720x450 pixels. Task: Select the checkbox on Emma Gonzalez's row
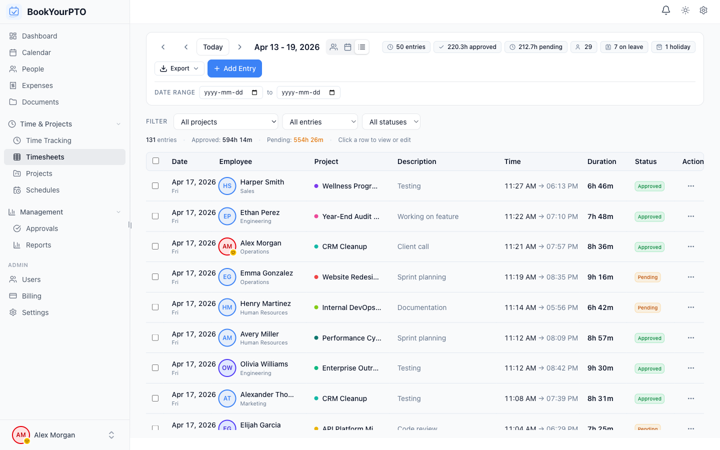click(155, 276)
